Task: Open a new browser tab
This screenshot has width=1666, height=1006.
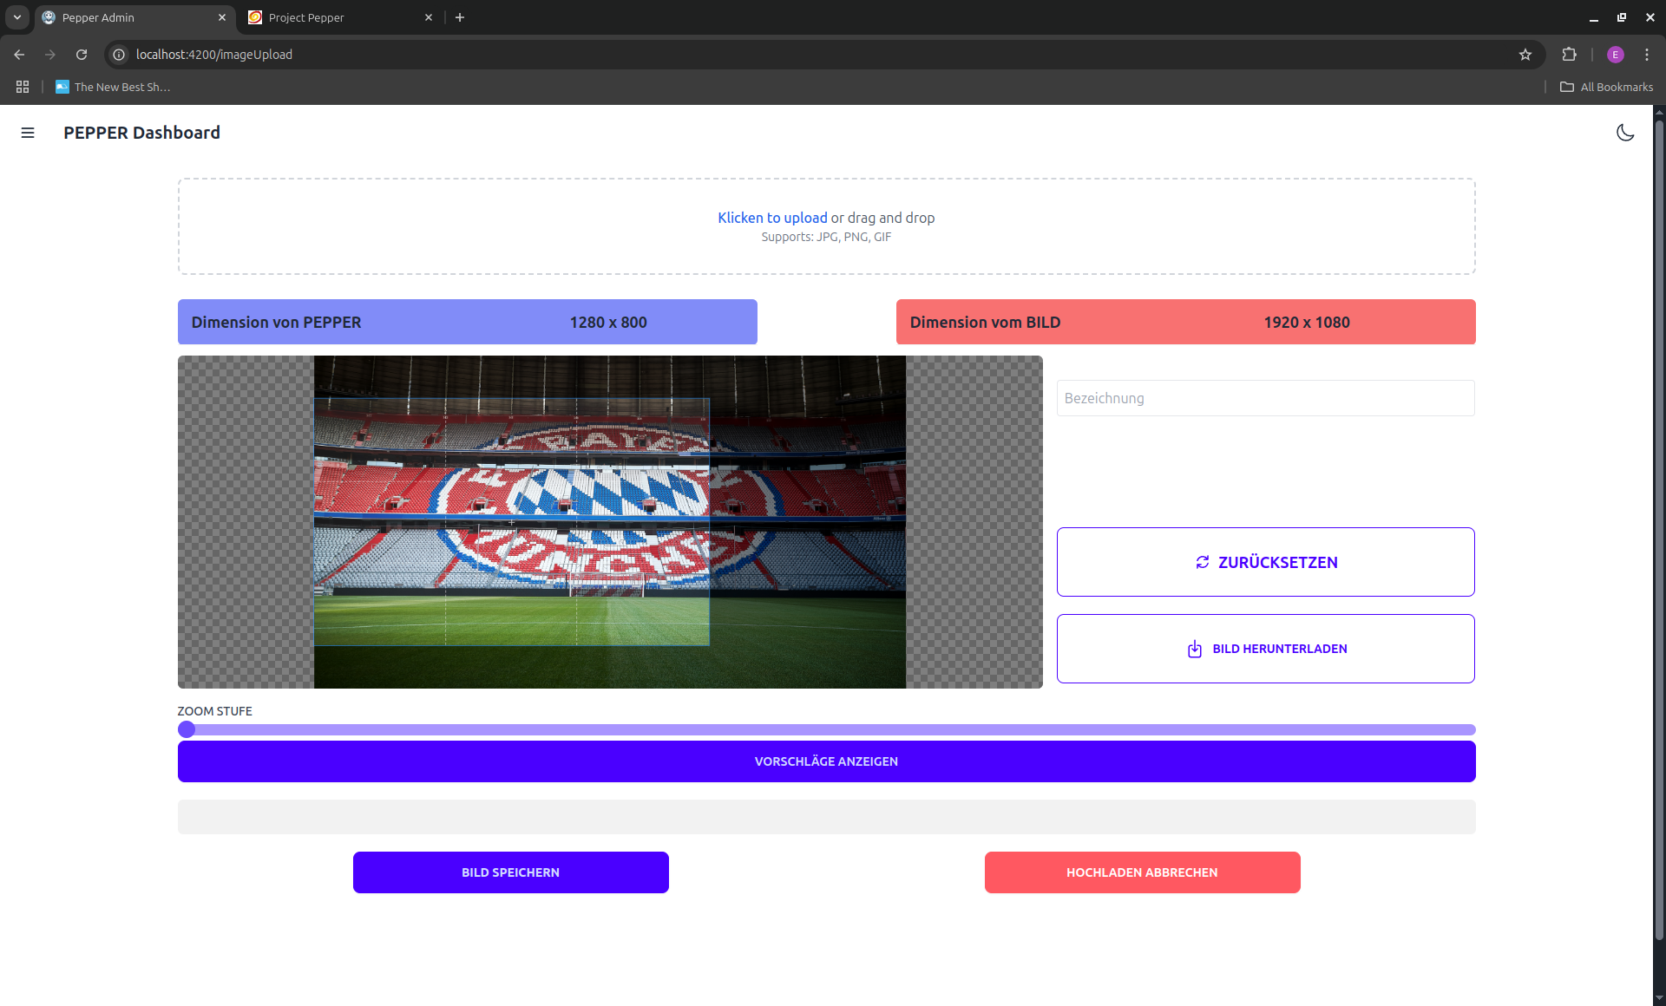Action: pyautogui.click(x=460, y=17)
